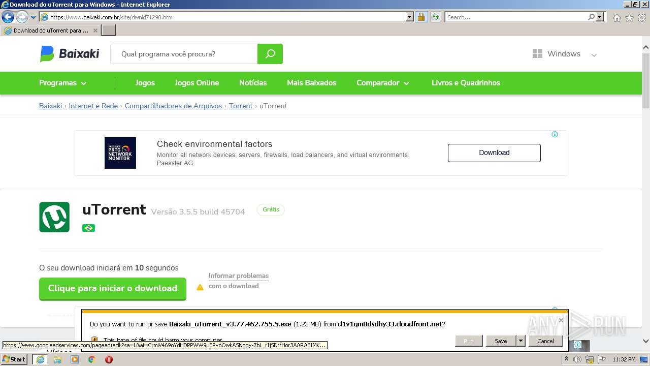Click the yellow warning triangle icon
Image resolution: width=650 pixels, height=366 pixels.
200,287
